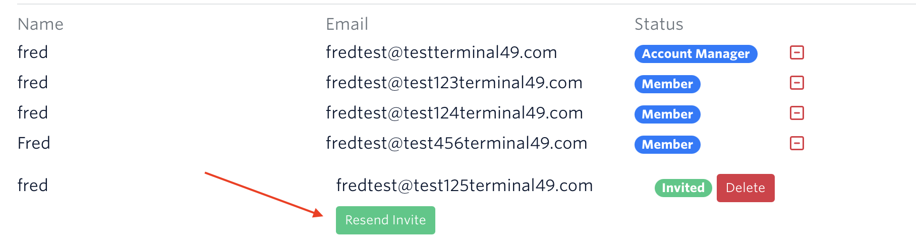Click the green Invited status badge
The width and height of the screenshot is (916, 243).
pos(683,188)
